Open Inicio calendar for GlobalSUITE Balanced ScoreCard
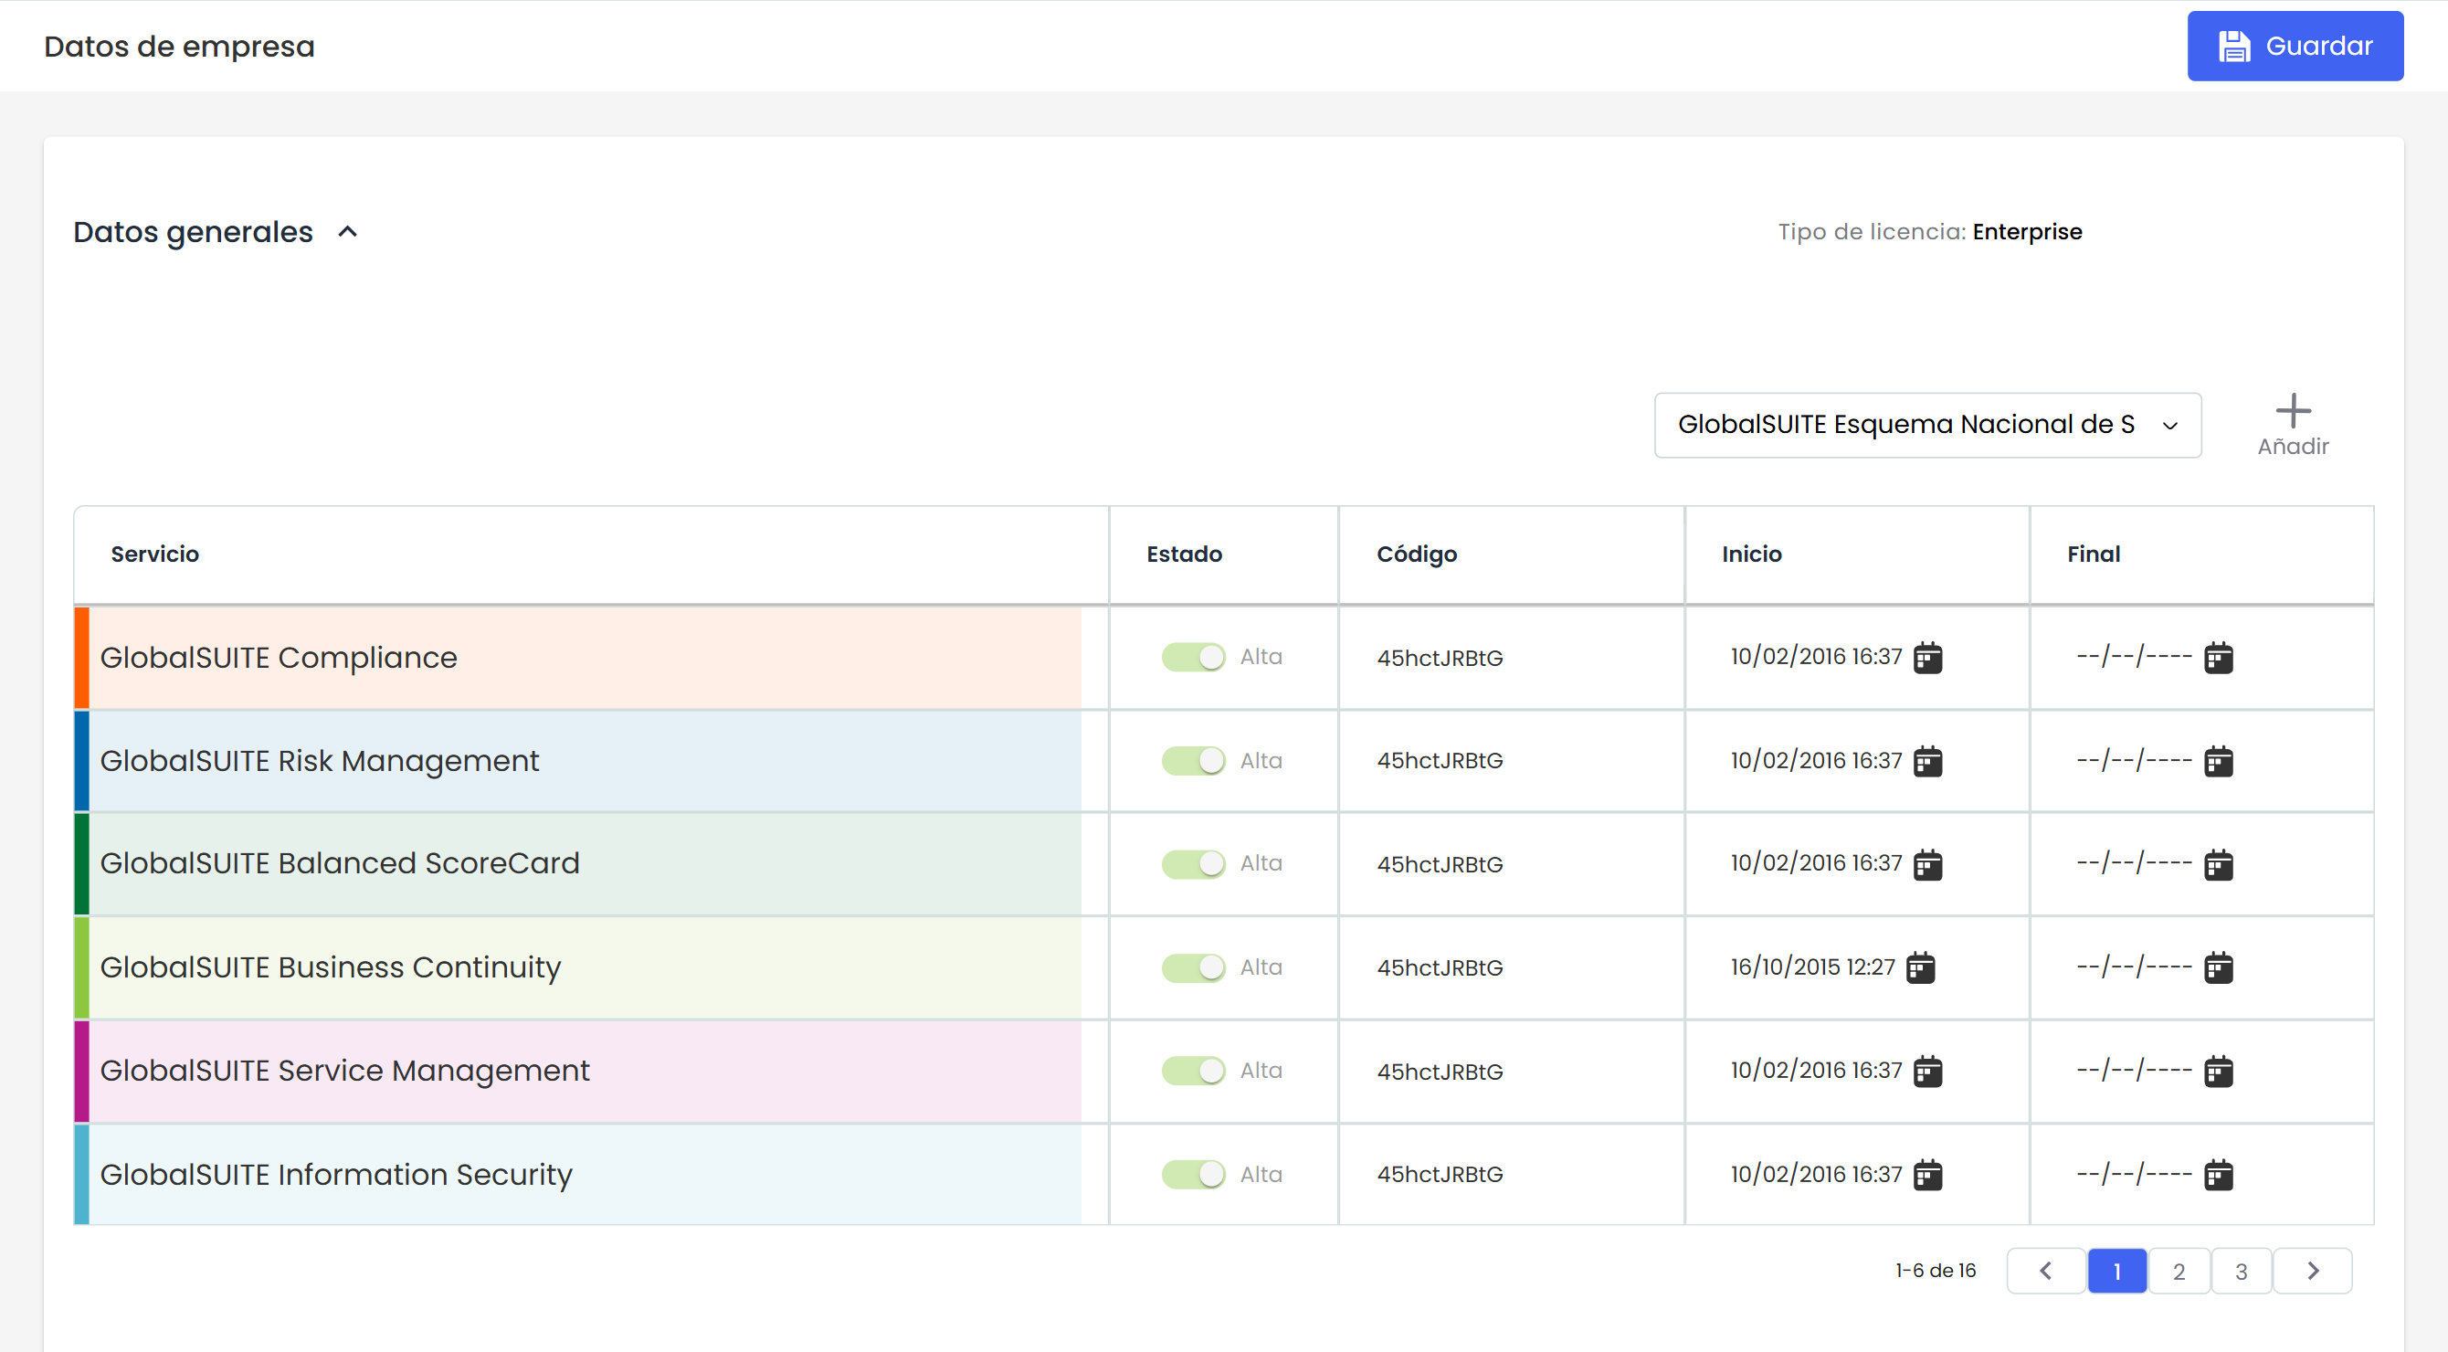Viewport: 2448px width, 1352px height. pyautogui.click(x=1927, y=864)
